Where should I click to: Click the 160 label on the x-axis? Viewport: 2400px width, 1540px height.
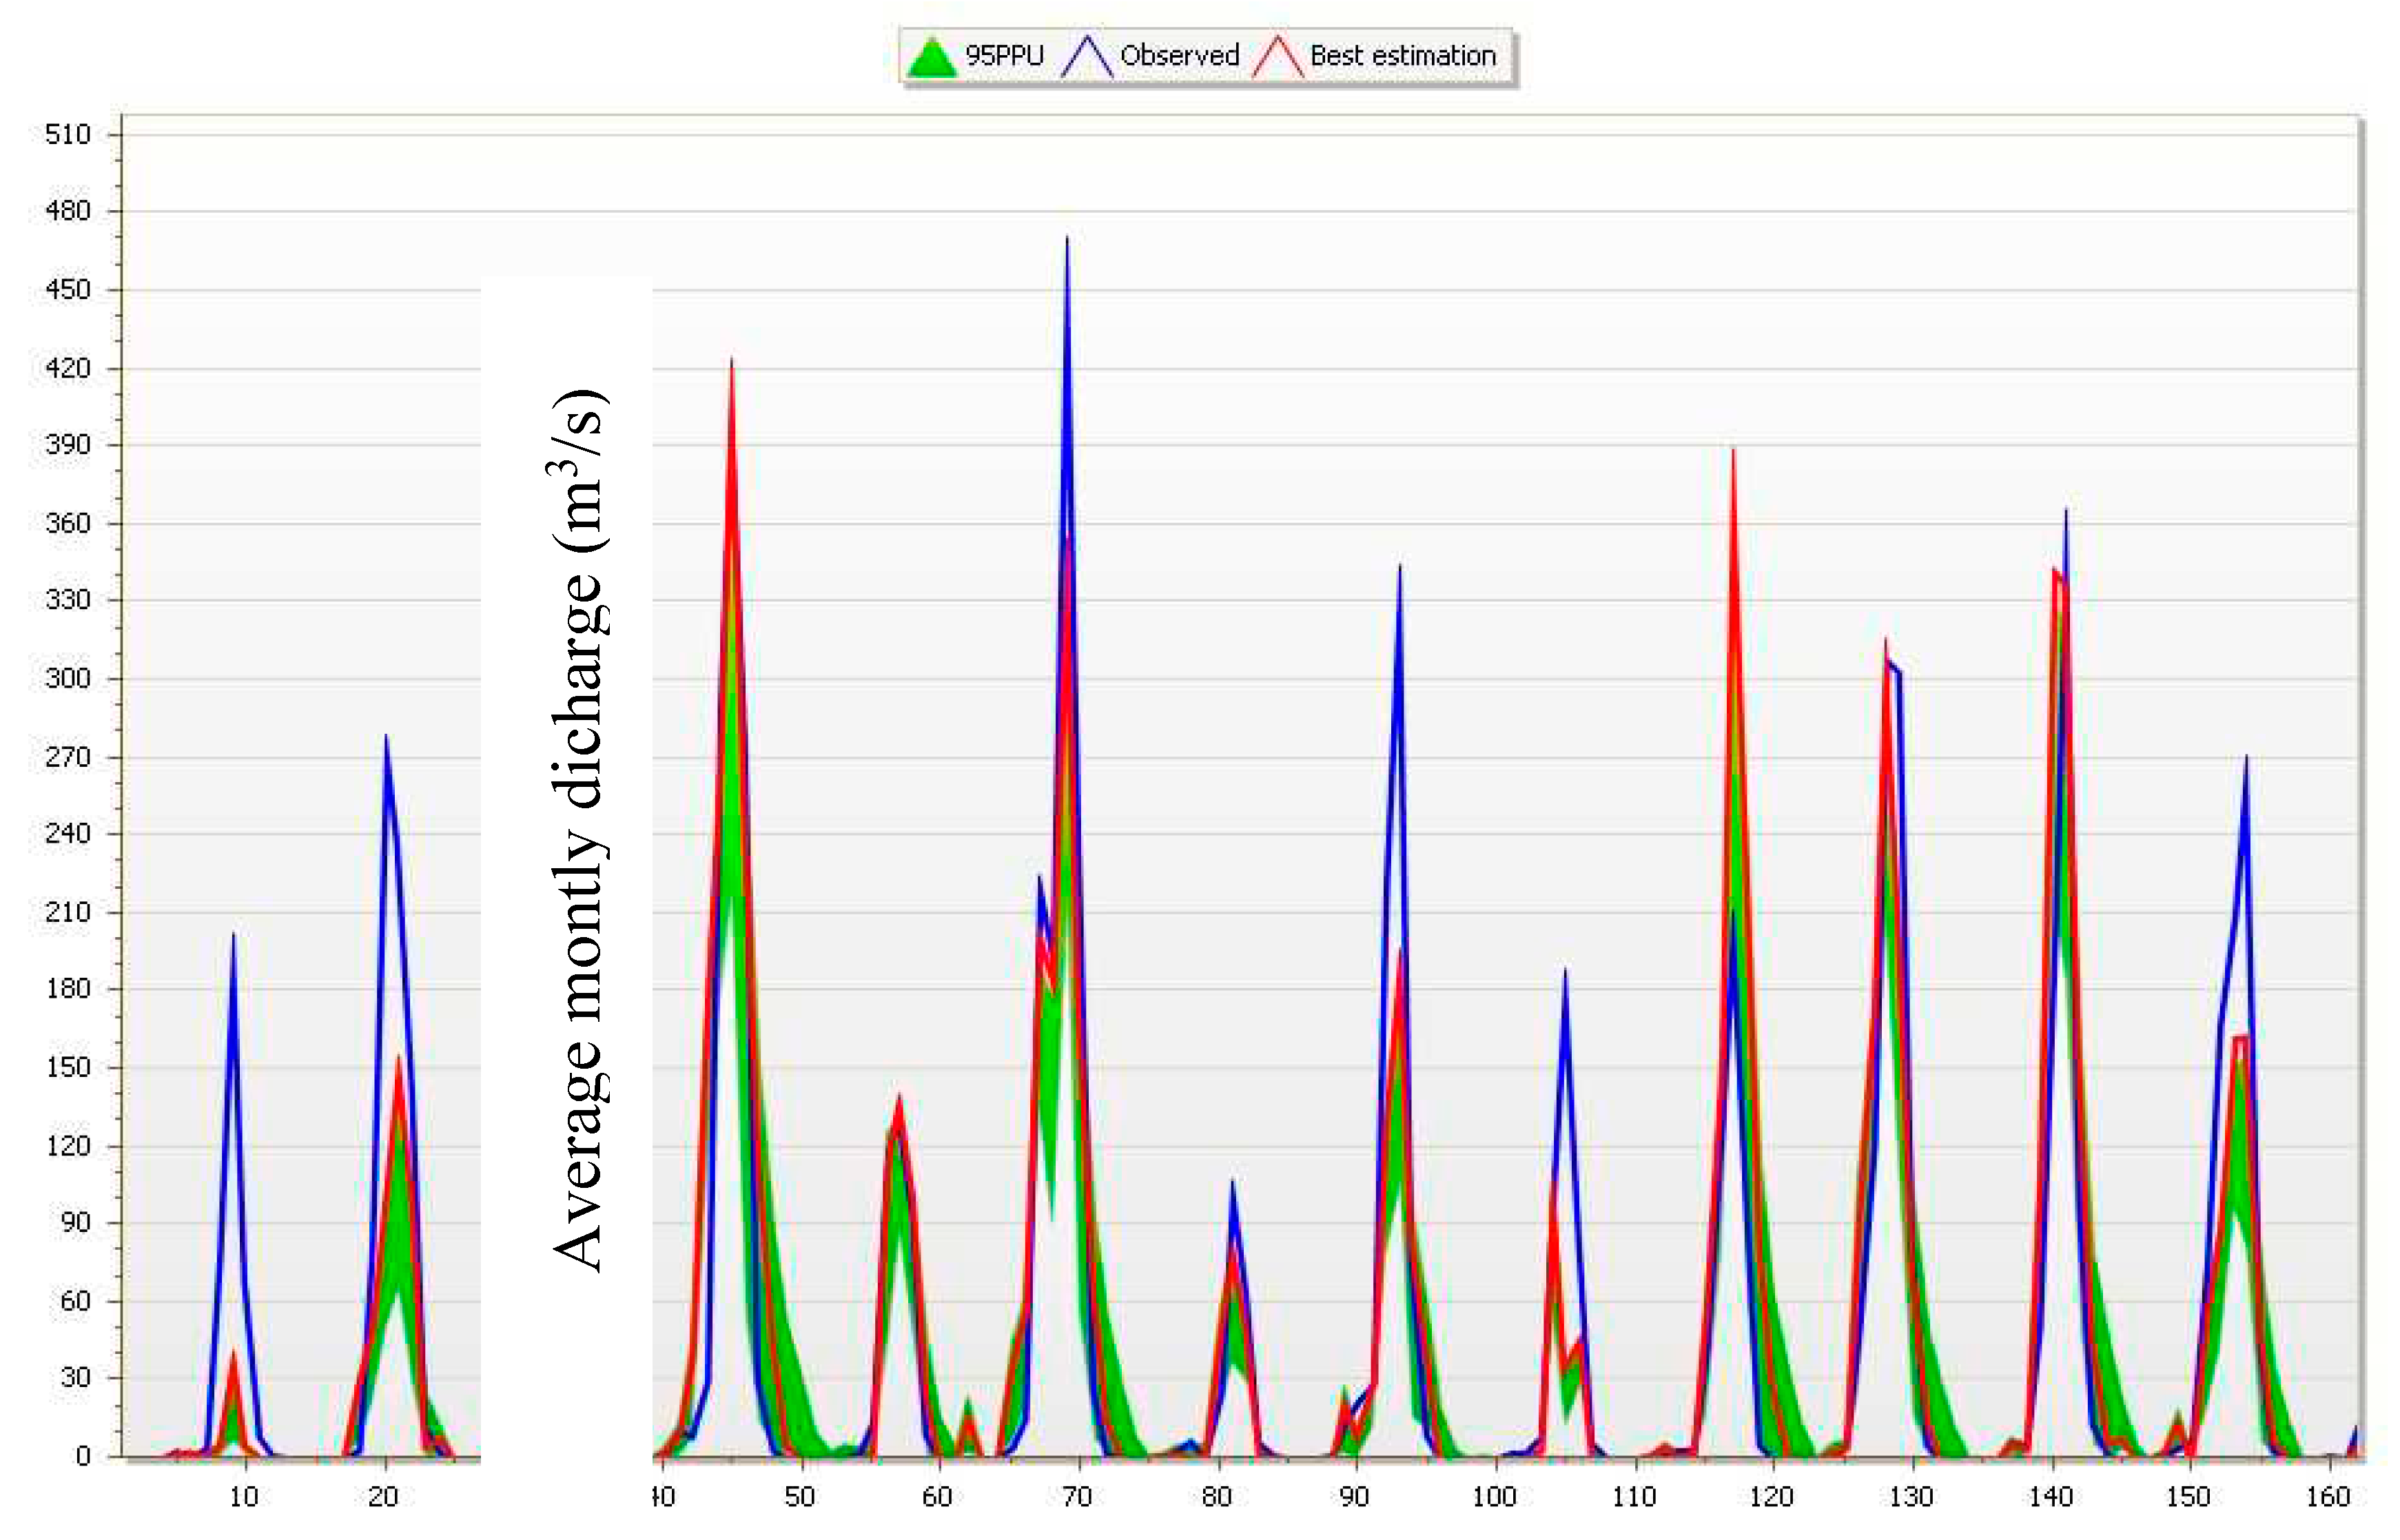[2328, 1497]
